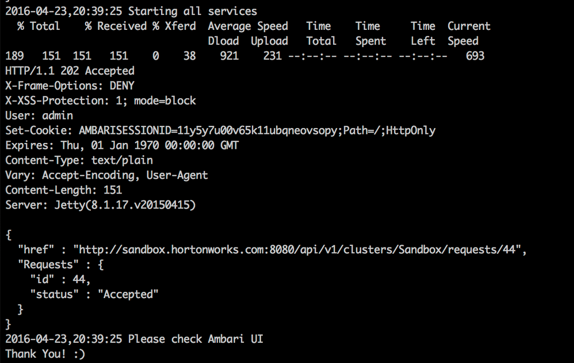This screenshot has height=363, width=574.
Task: Click the X-XSS-Protection header line
Action: (101, 101)
